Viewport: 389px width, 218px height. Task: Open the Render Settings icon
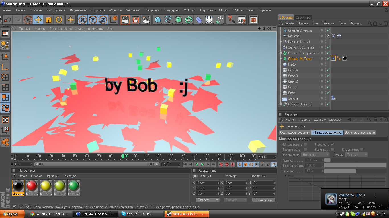tap(146, 20)
